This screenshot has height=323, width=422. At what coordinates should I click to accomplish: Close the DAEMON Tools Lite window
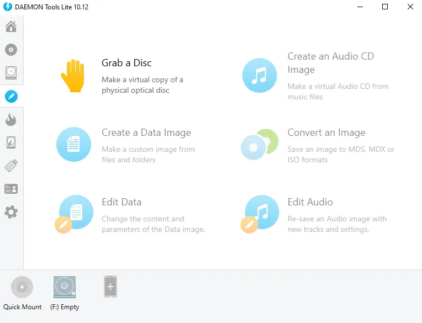coord(410,7)
